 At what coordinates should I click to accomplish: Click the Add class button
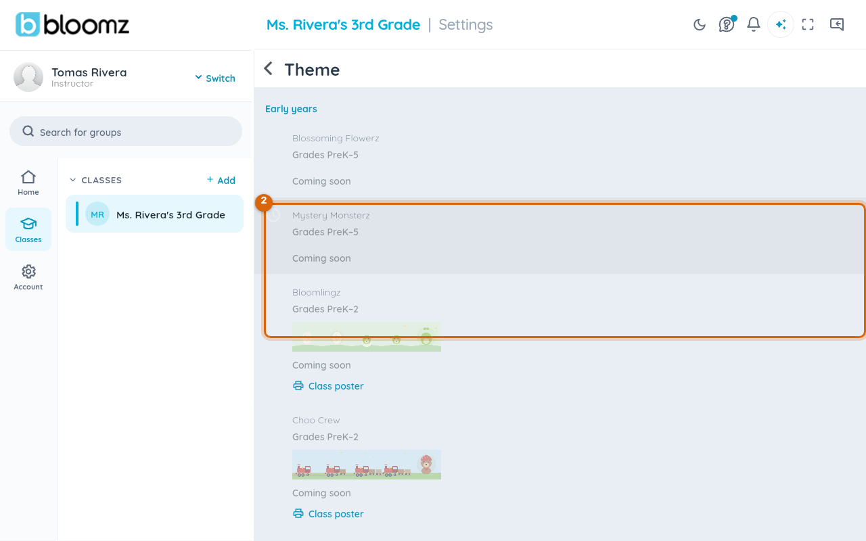(x=221, y=180)
